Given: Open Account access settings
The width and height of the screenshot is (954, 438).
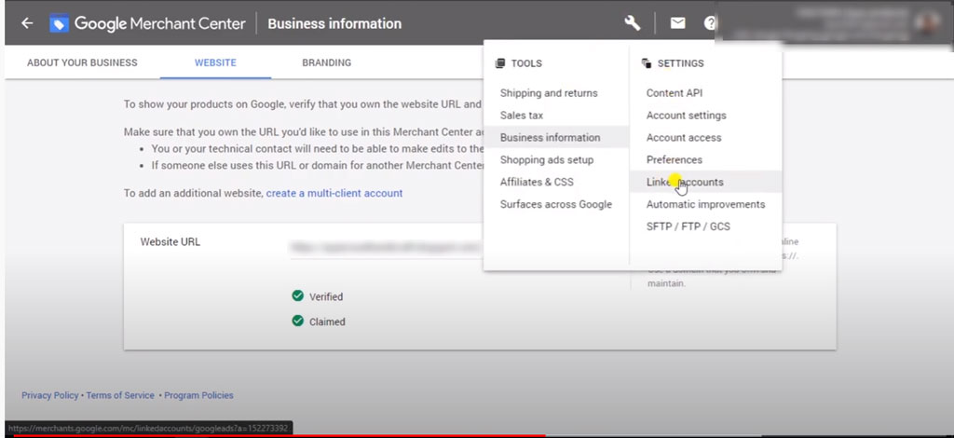Looking at the screenshot, I should click(x=684, y=138).
